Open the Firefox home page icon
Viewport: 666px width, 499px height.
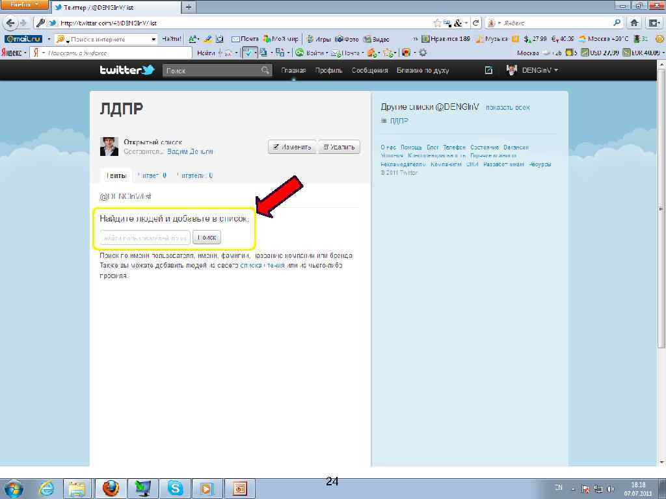pos(634,23)
